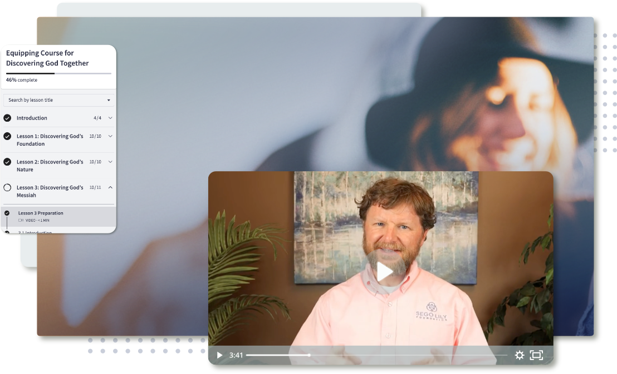Image resolution: width=617 pixels, height=374 pixels.
Task: Open video settings gear icon
Action: pyautogui.click(x=520, y=355)
